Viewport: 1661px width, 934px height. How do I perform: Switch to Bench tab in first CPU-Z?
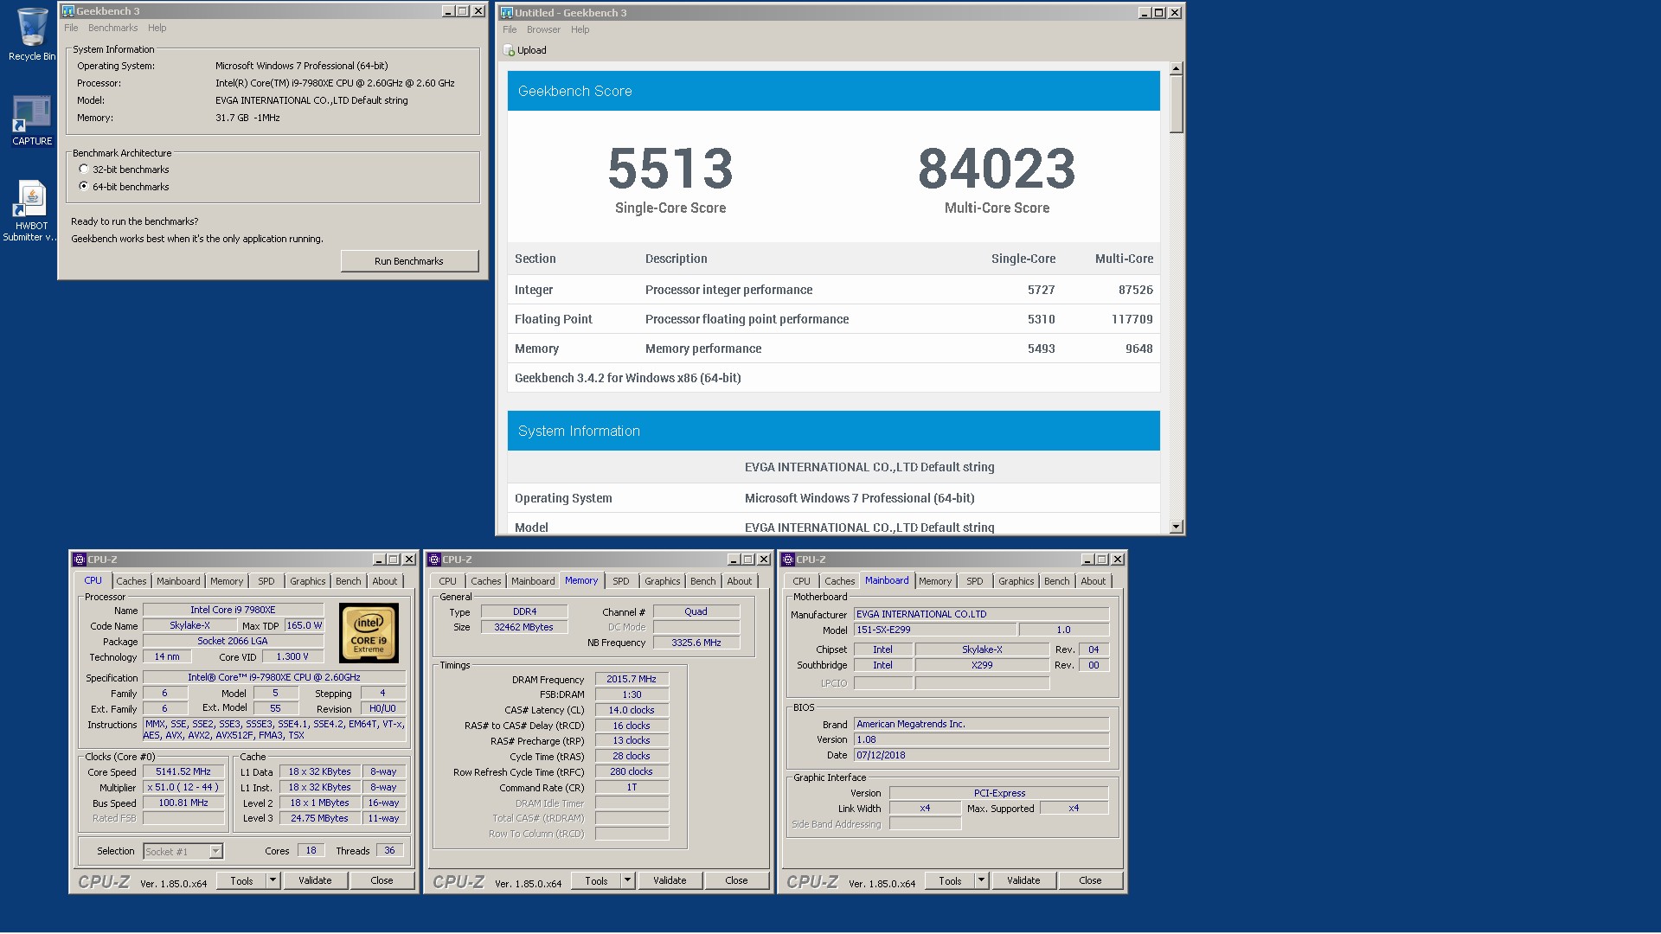(x=349, y=581)
